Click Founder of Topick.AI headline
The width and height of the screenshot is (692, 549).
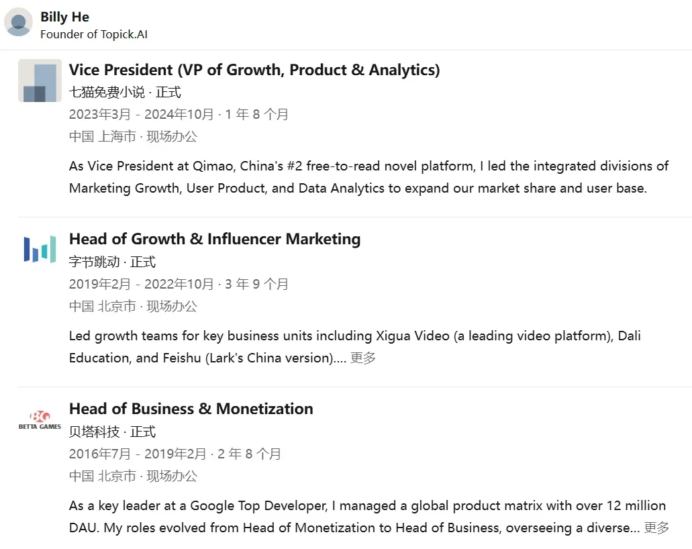94,34
